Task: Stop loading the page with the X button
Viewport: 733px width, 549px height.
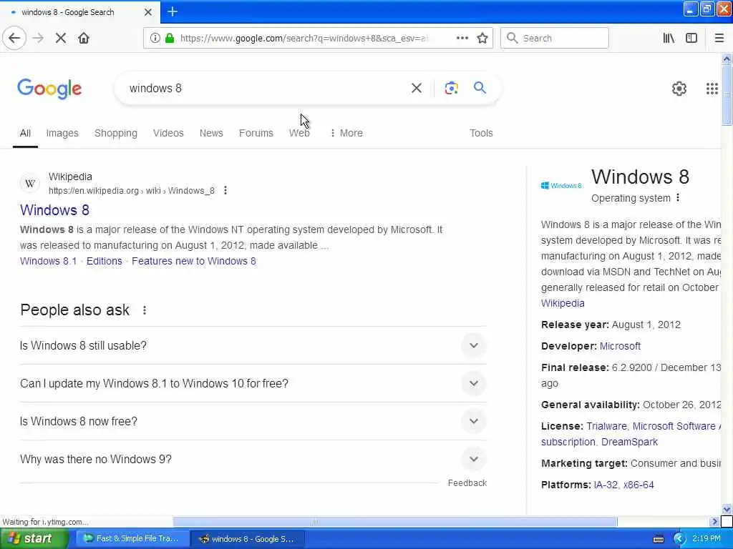Action: coord(61,38)
